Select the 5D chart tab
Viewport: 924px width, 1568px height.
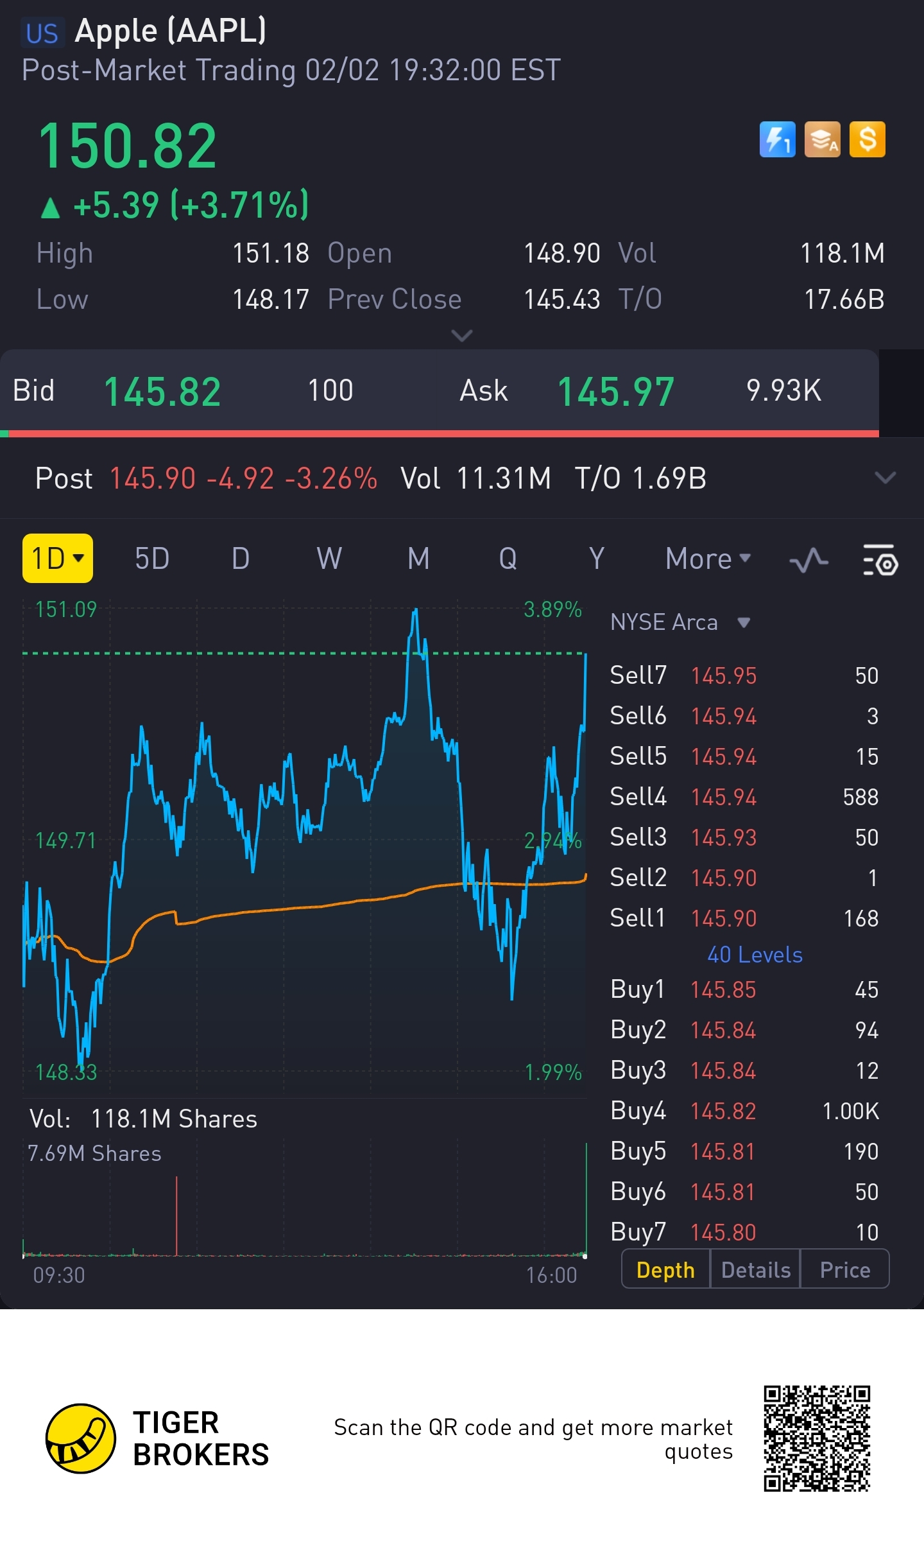point(152,559)
